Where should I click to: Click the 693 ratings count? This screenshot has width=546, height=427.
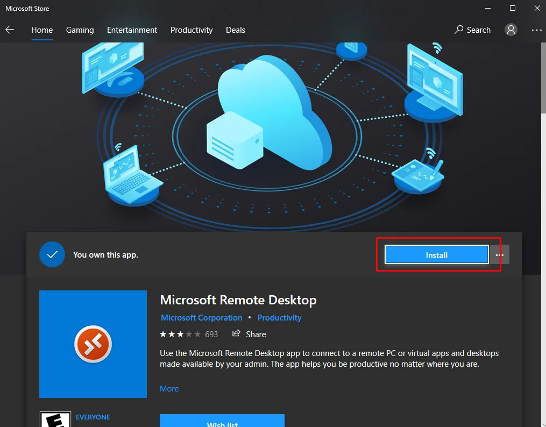[211, 335]
